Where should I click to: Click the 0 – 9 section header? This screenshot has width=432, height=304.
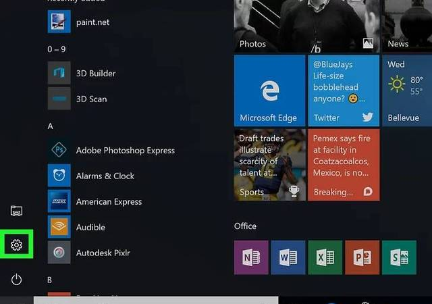pos(57,49)
